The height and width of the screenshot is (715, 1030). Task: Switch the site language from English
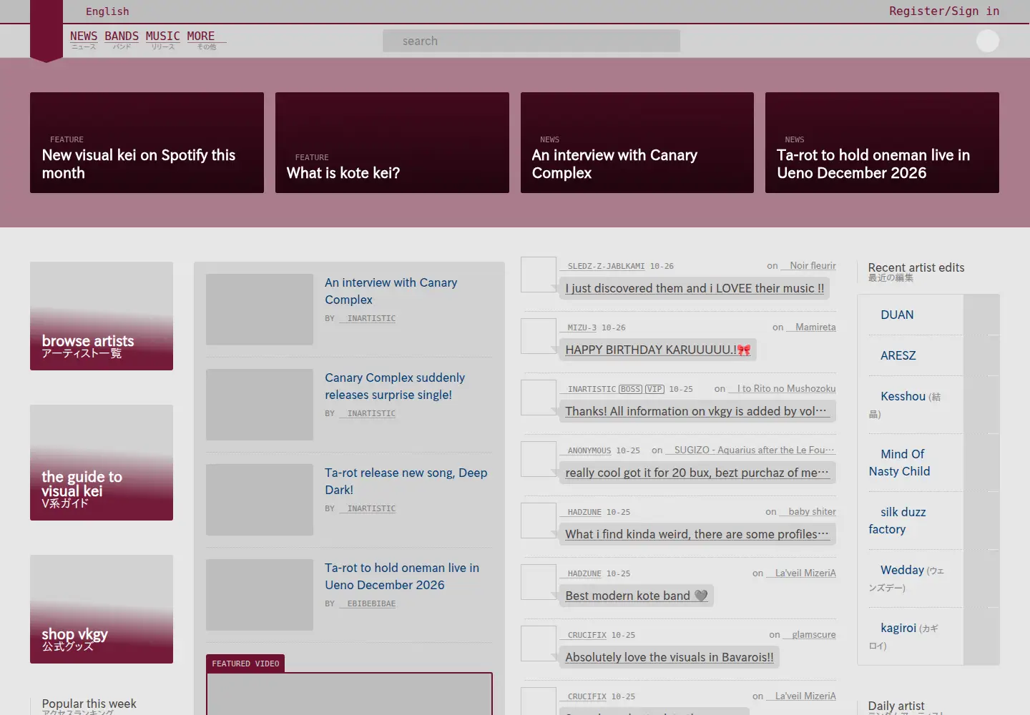tap(107, 11)
